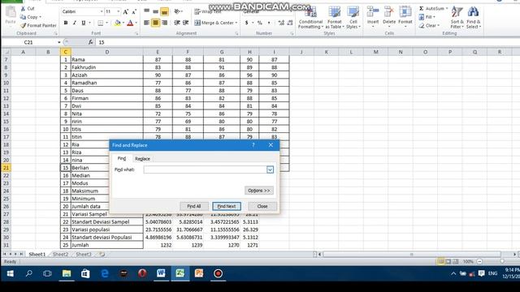Open the Calibri font name dropdown

coord(102,11)
